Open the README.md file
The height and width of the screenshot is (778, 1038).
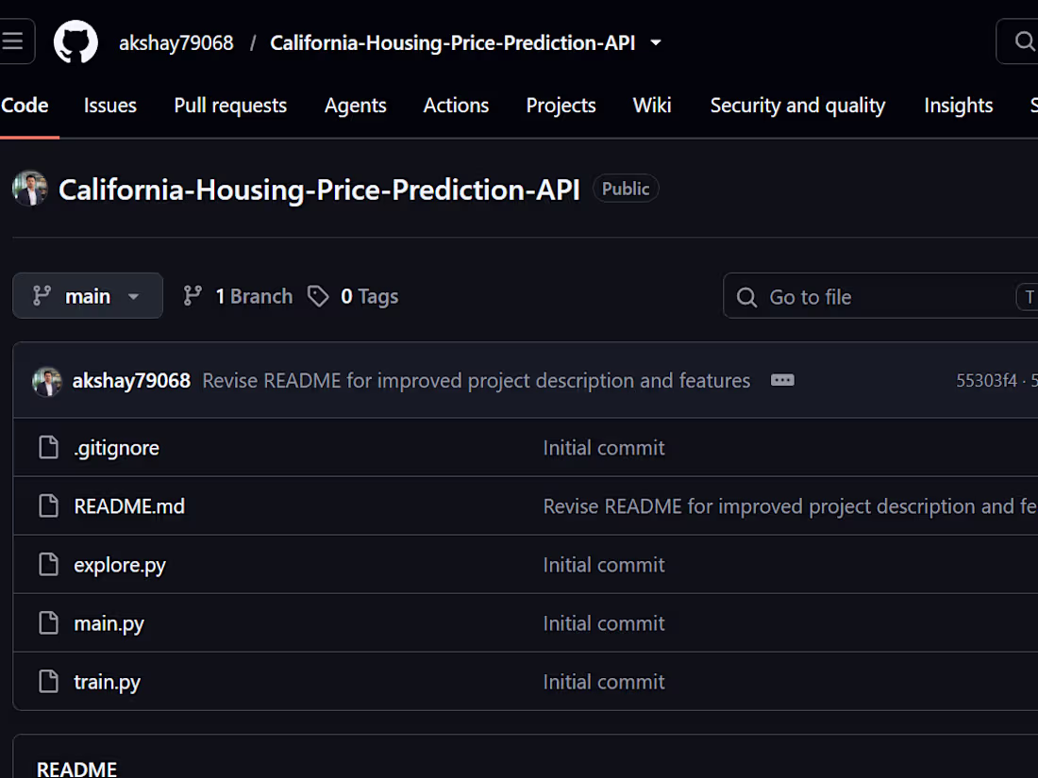tap(129, 506)
